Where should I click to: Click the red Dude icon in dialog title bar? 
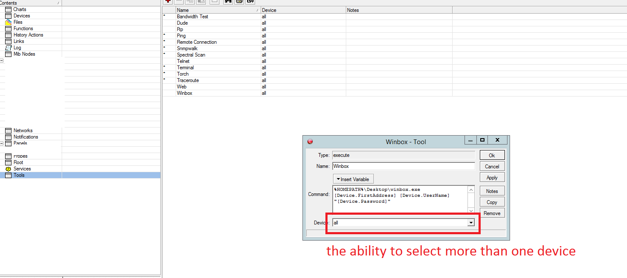click(x=310, y=142)
